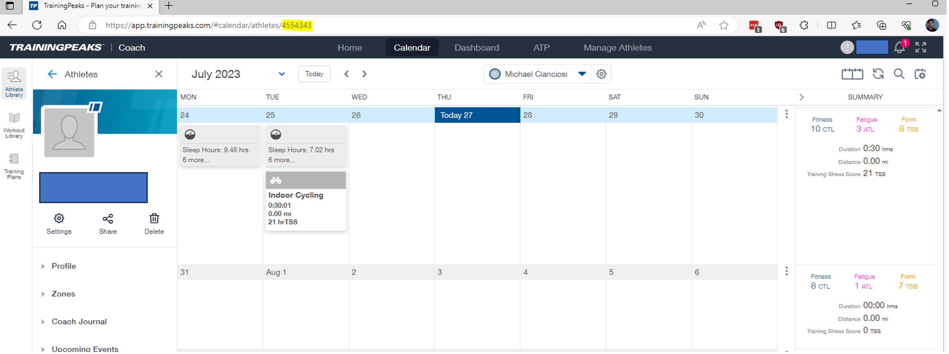The width and height of the screenshot is (949, 354).
Task: Go to next week arrow
Action: pos(364,74)
